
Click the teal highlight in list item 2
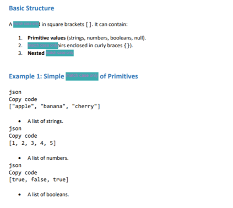tap(42, 46)
